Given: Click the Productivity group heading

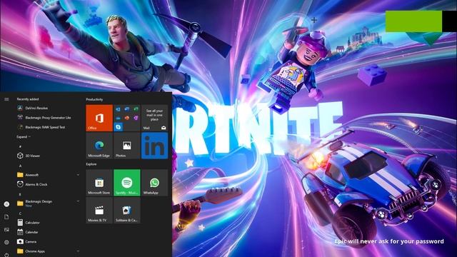Looking at the screenshot, I should [x=94, y=99].
